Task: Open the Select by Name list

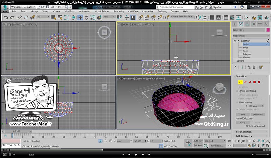Action: pyautogui.click(x=60, y=18)
